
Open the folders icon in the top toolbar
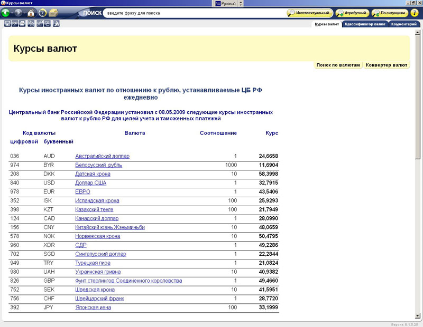point(53,13)
